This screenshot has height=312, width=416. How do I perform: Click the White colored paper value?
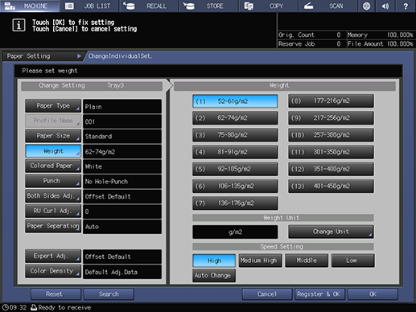pyautogui.click(x=122, y=166)
